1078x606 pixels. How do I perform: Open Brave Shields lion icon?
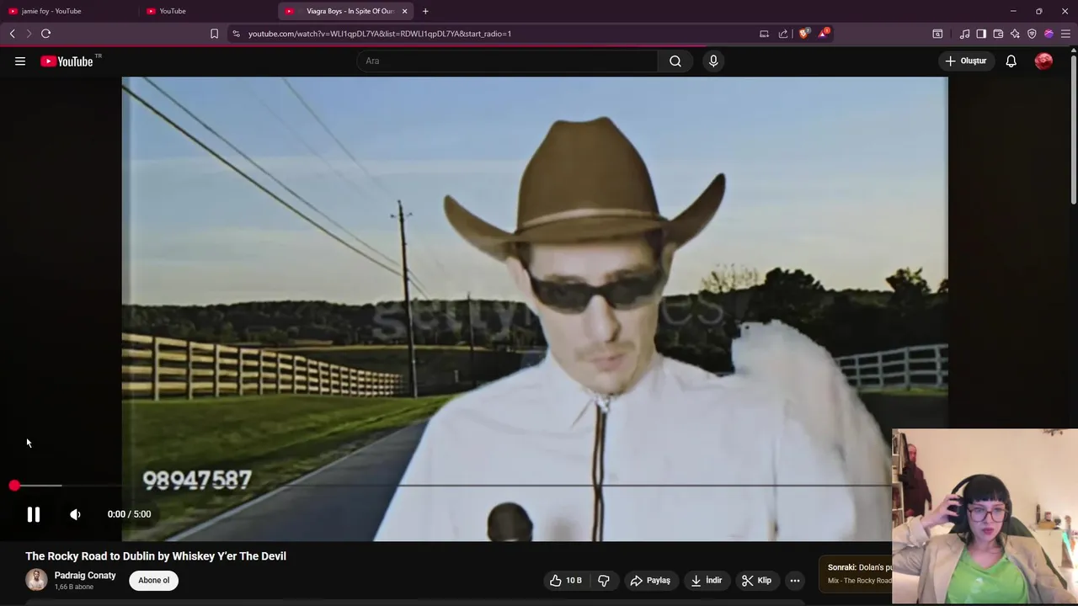[x=804, y=34]
